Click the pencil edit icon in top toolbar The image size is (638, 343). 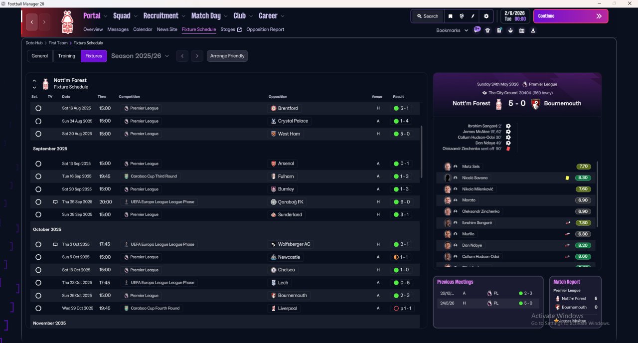[x=473, y=16]
